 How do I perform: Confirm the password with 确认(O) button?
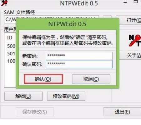(x=43, y=79)
